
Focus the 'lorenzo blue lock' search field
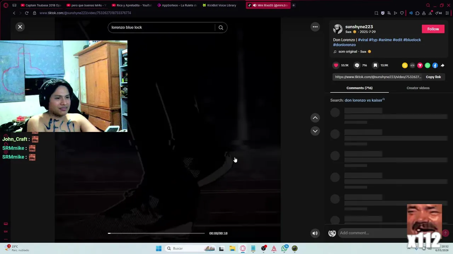[161, 28]
